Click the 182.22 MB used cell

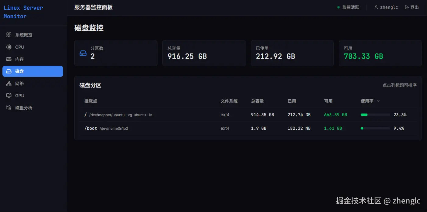pos(299,128)
